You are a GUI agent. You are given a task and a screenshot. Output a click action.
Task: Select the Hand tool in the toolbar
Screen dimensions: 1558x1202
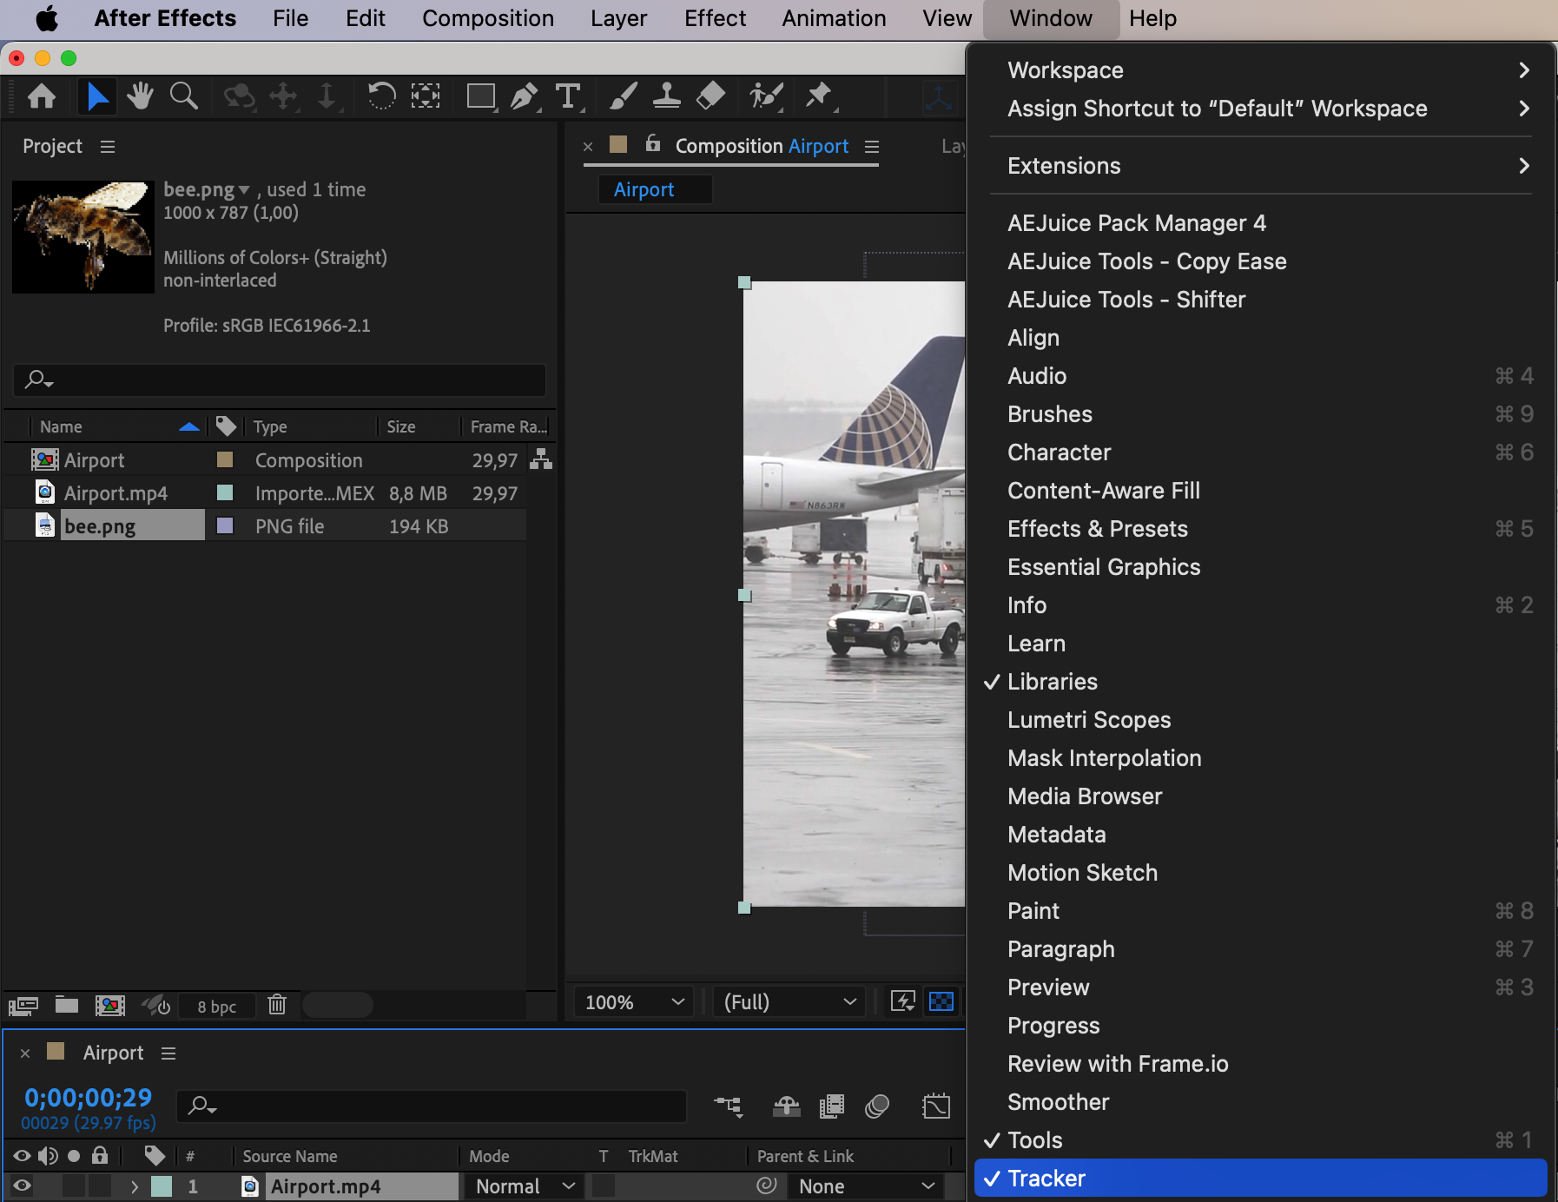coord(140,96)
